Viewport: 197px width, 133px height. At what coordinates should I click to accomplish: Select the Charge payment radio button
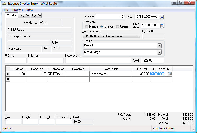[x=102, y=26]
